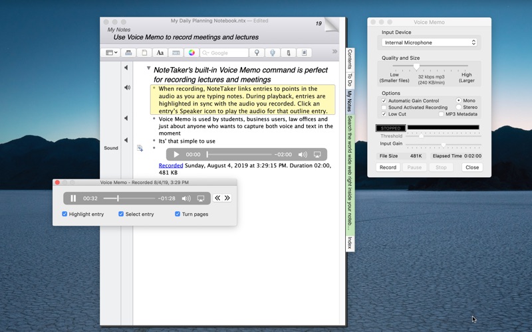532x332 pixels.
Task: Click speaker icon beside 'Its' that simple' entry
Action: coord(126,140)
